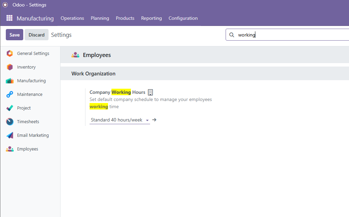Open Maintenance settings icon in sidebar
This screenshot has width=349, height=217.
(x=10, y=95)
